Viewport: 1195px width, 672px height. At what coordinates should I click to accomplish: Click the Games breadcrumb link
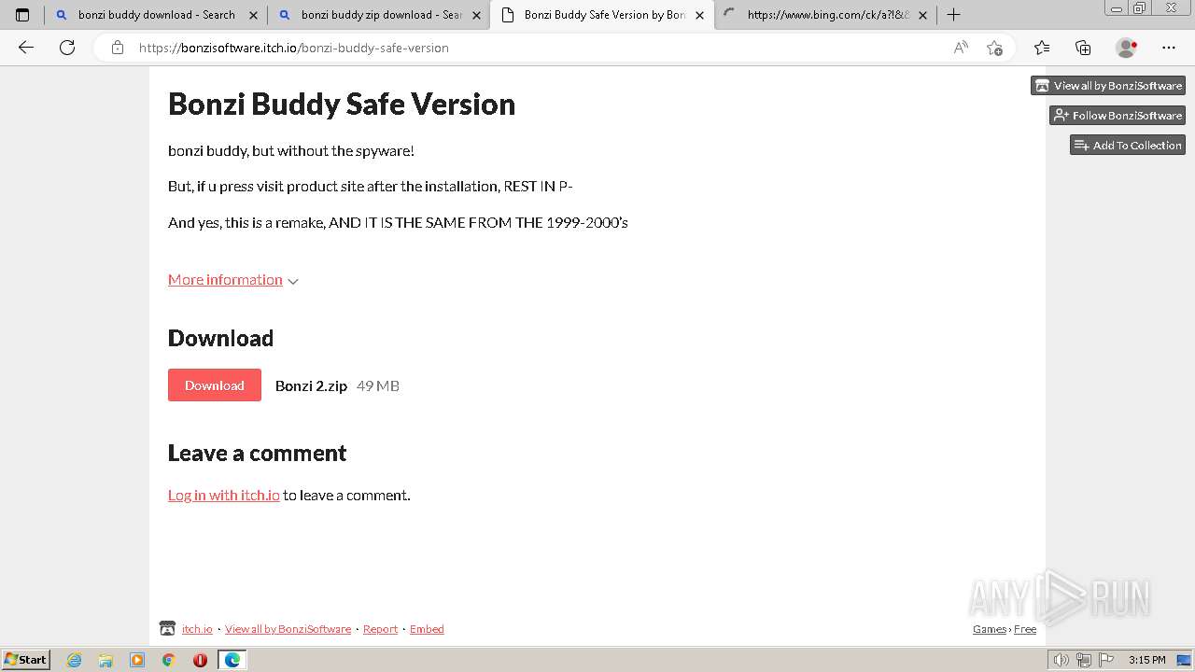990,629
